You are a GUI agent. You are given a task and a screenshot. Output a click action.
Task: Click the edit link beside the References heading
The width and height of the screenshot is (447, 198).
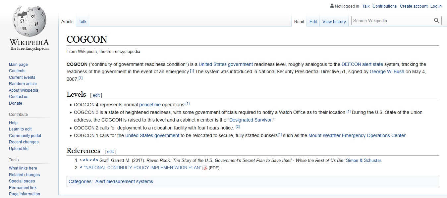111,151
